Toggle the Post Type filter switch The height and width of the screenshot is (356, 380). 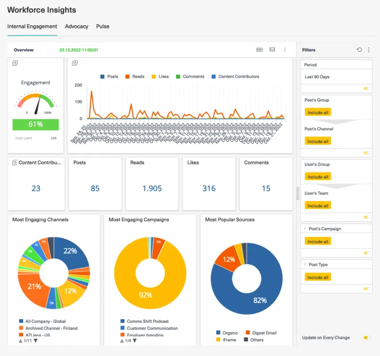point(367,289)
